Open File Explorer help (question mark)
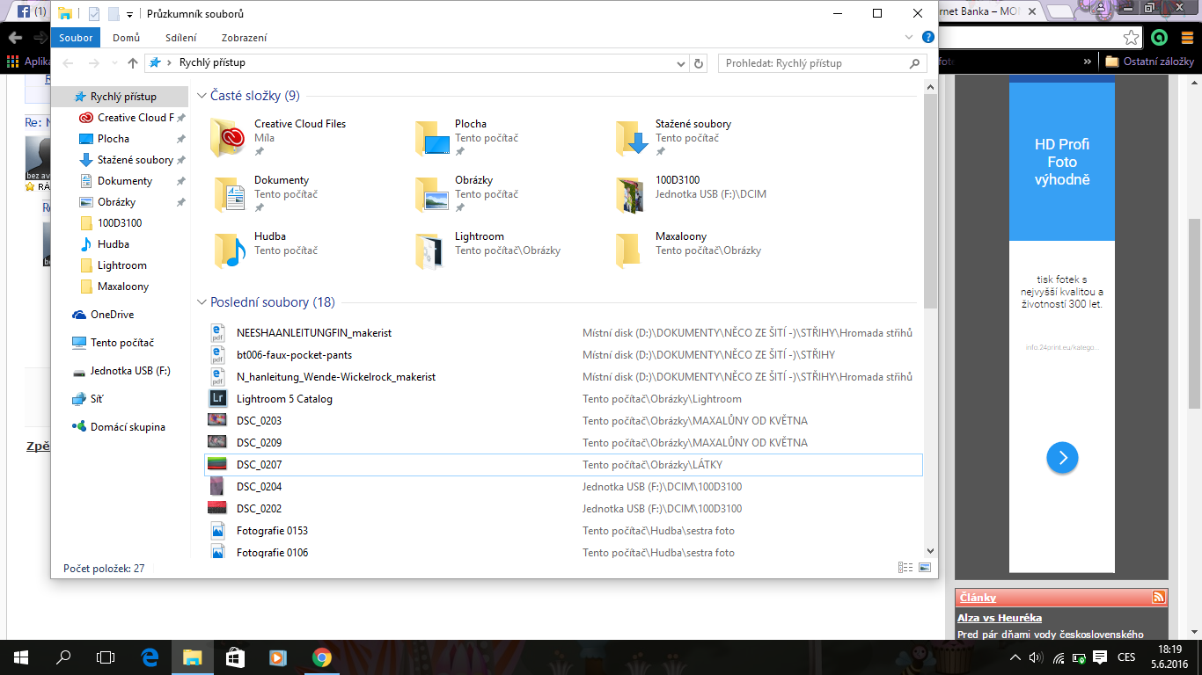Viewport: 1202px width, 675px height. point(927,38)
